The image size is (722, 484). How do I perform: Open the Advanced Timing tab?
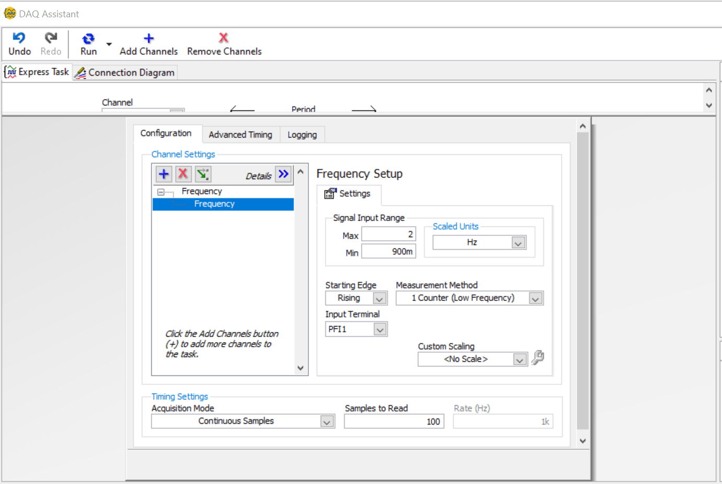(240, 135)
